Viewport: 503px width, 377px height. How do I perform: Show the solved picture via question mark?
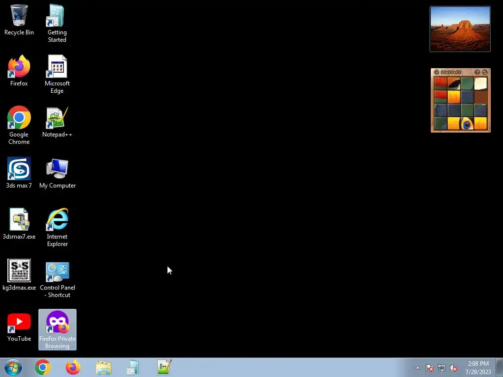477,73
